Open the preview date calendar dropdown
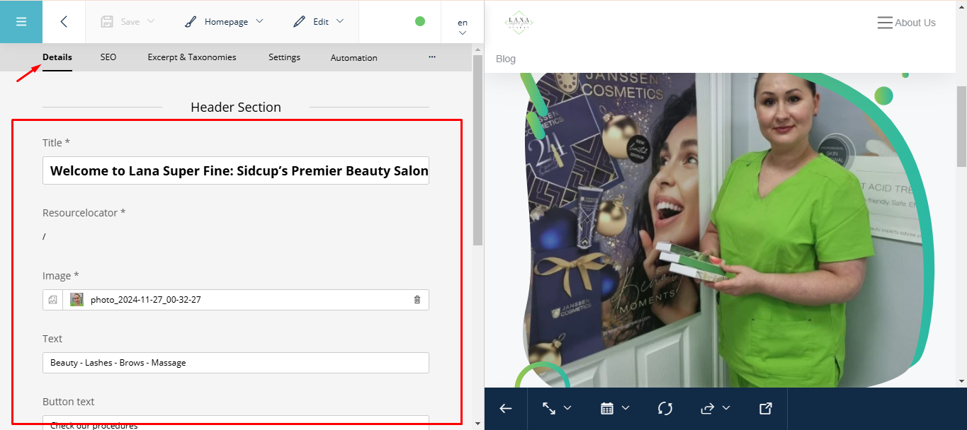Viewport: 967px width, 430px height. 614,408
